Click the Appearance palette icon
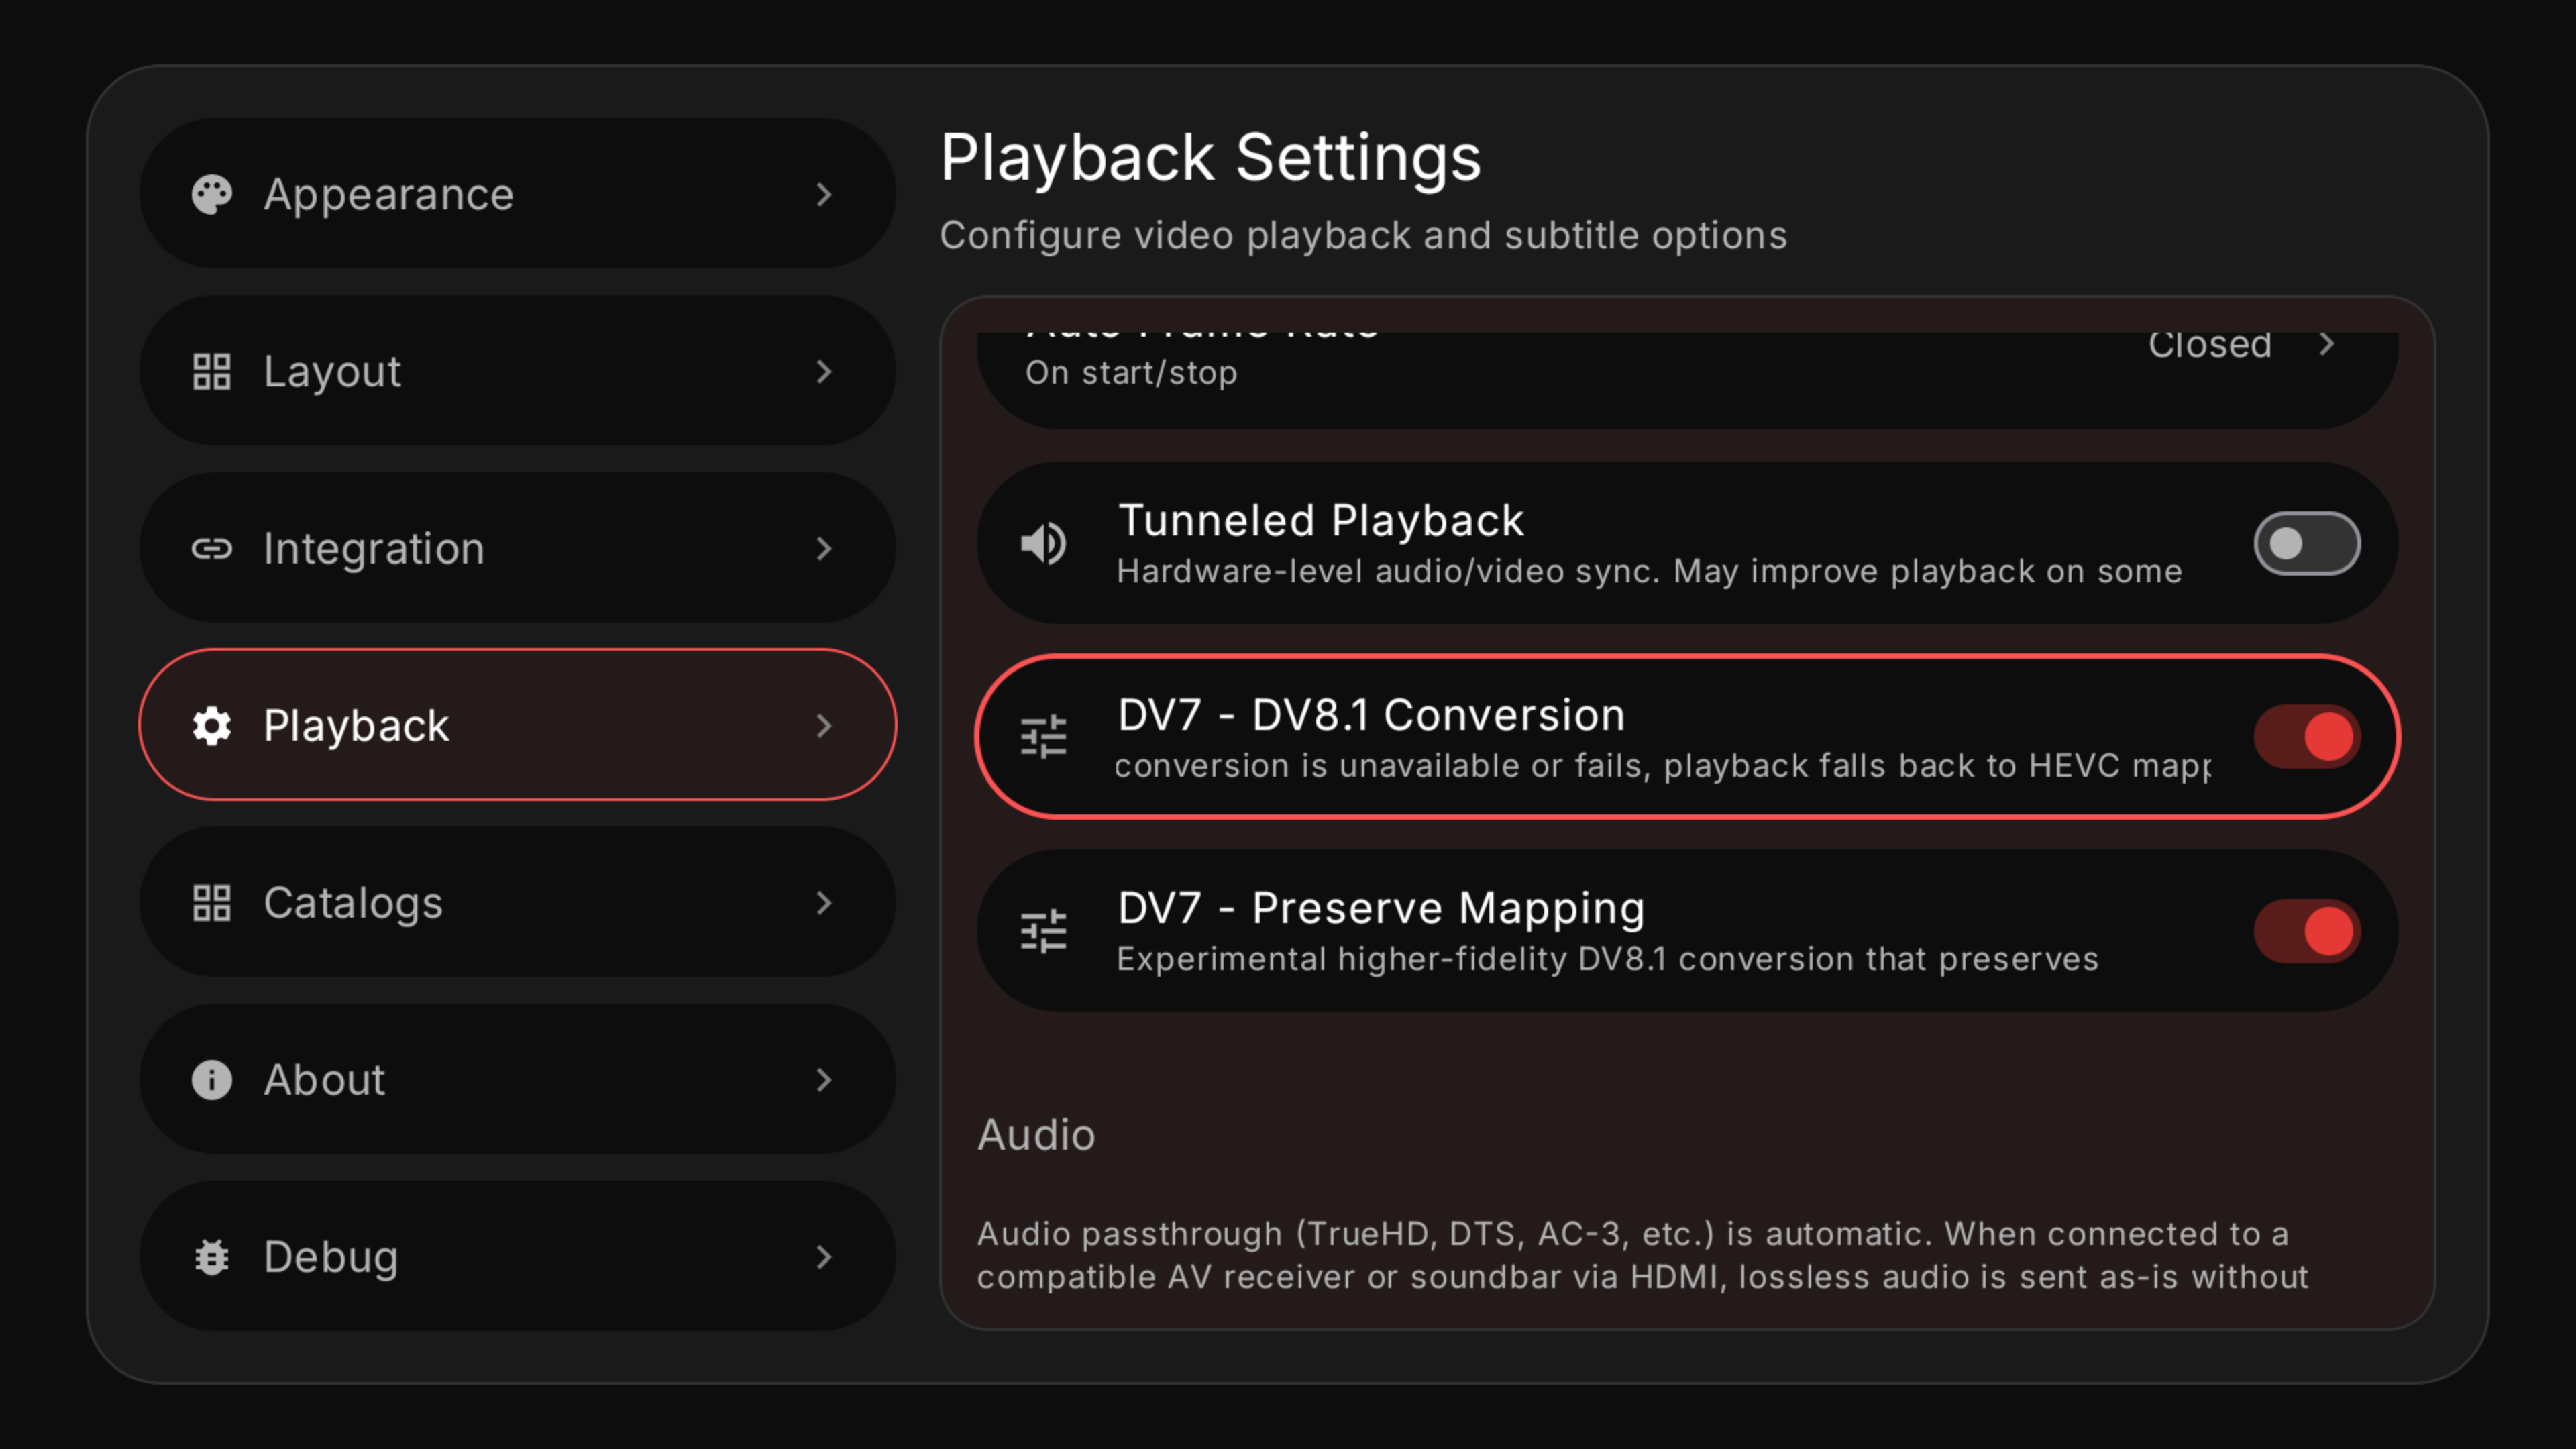The height and width of the screenshot is (1449, 2576). (211, 194)
